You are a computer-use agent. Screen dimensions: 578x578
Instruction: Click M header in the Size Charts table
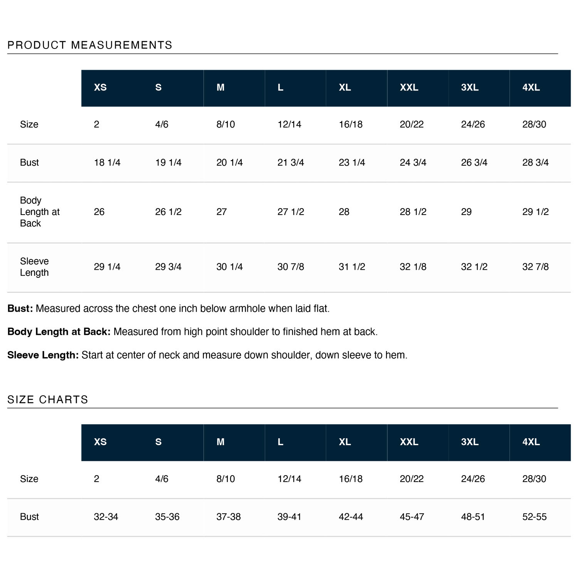[x=220, y=442]
